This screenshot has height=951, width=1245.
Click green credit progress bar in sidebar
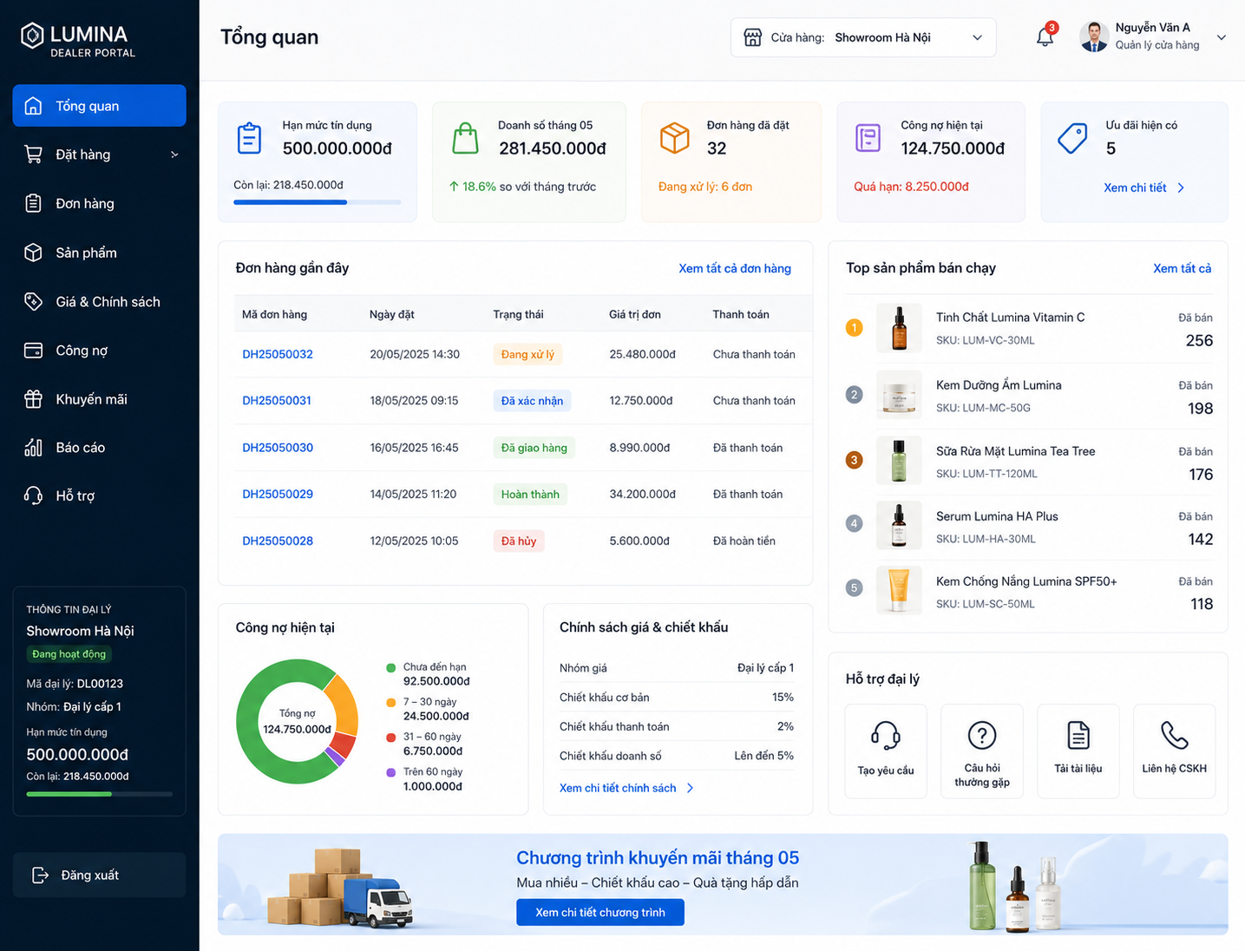tap(99, 794)
